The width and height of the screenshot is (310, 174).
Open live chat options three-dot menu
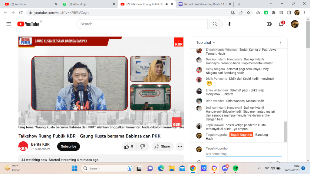(x=280, y=43)
